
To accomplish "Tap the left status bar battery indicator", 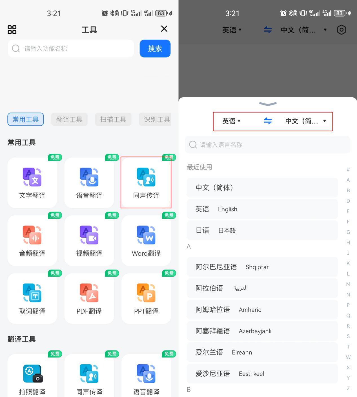I will [161, 13].
